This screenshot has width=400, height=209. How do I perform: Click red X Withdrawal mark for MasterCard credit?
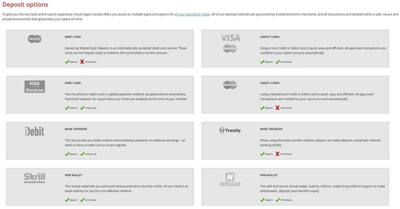pyautogui.click(x=278, y=108)
